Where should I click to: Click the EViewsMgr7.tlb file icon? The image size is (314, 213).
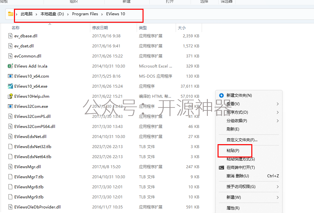(10, 177)
